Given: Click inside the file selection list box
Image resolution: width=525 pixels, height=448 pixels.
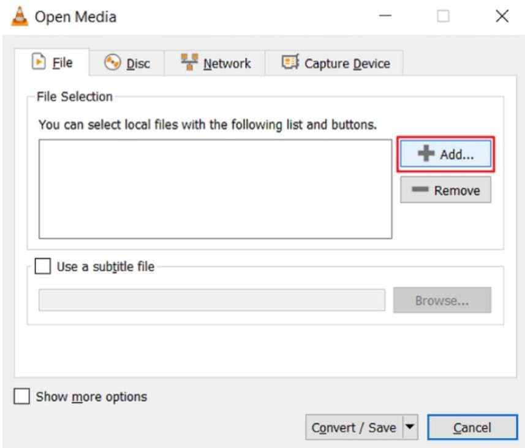Looking at the screenshot, I should click(x=215, y=189).
